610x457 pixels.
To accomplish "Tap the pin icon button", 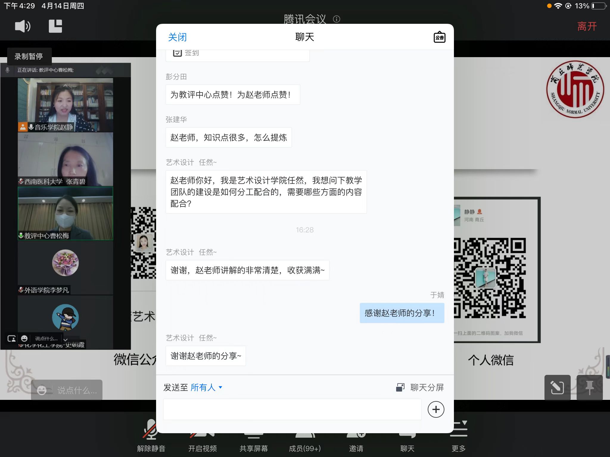I will 589,388.
